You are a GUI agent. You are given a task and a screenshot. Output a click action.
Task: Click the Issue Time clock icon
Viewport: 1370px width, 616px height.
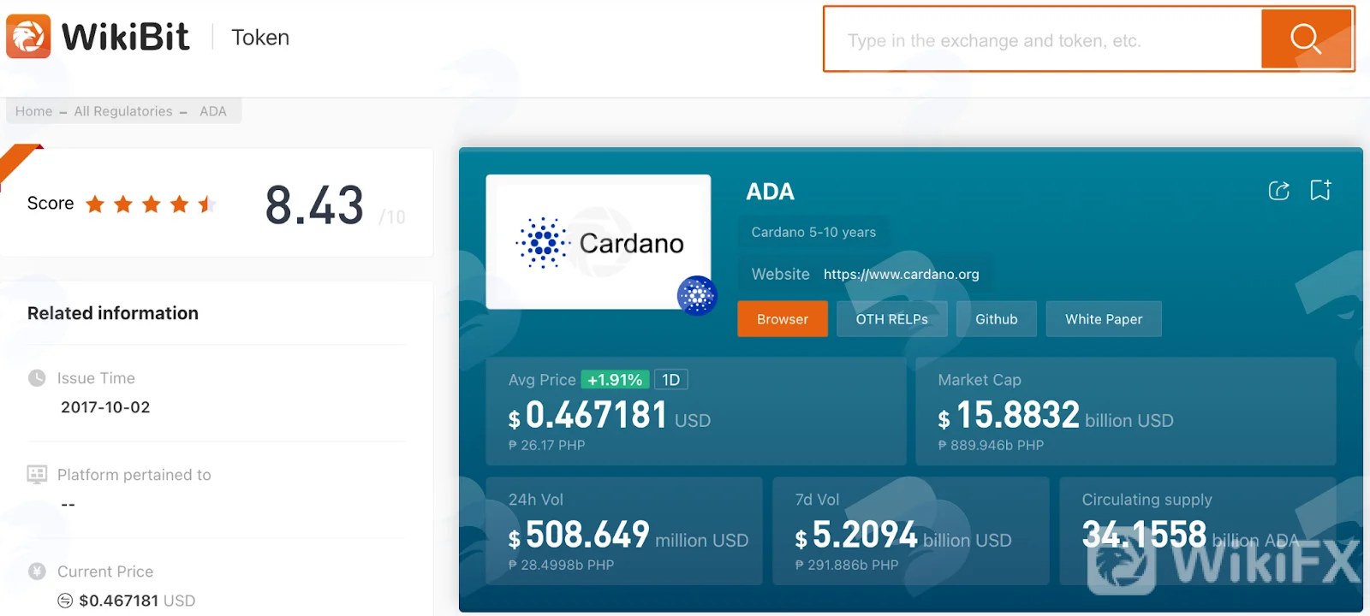[x=37, y=378]
